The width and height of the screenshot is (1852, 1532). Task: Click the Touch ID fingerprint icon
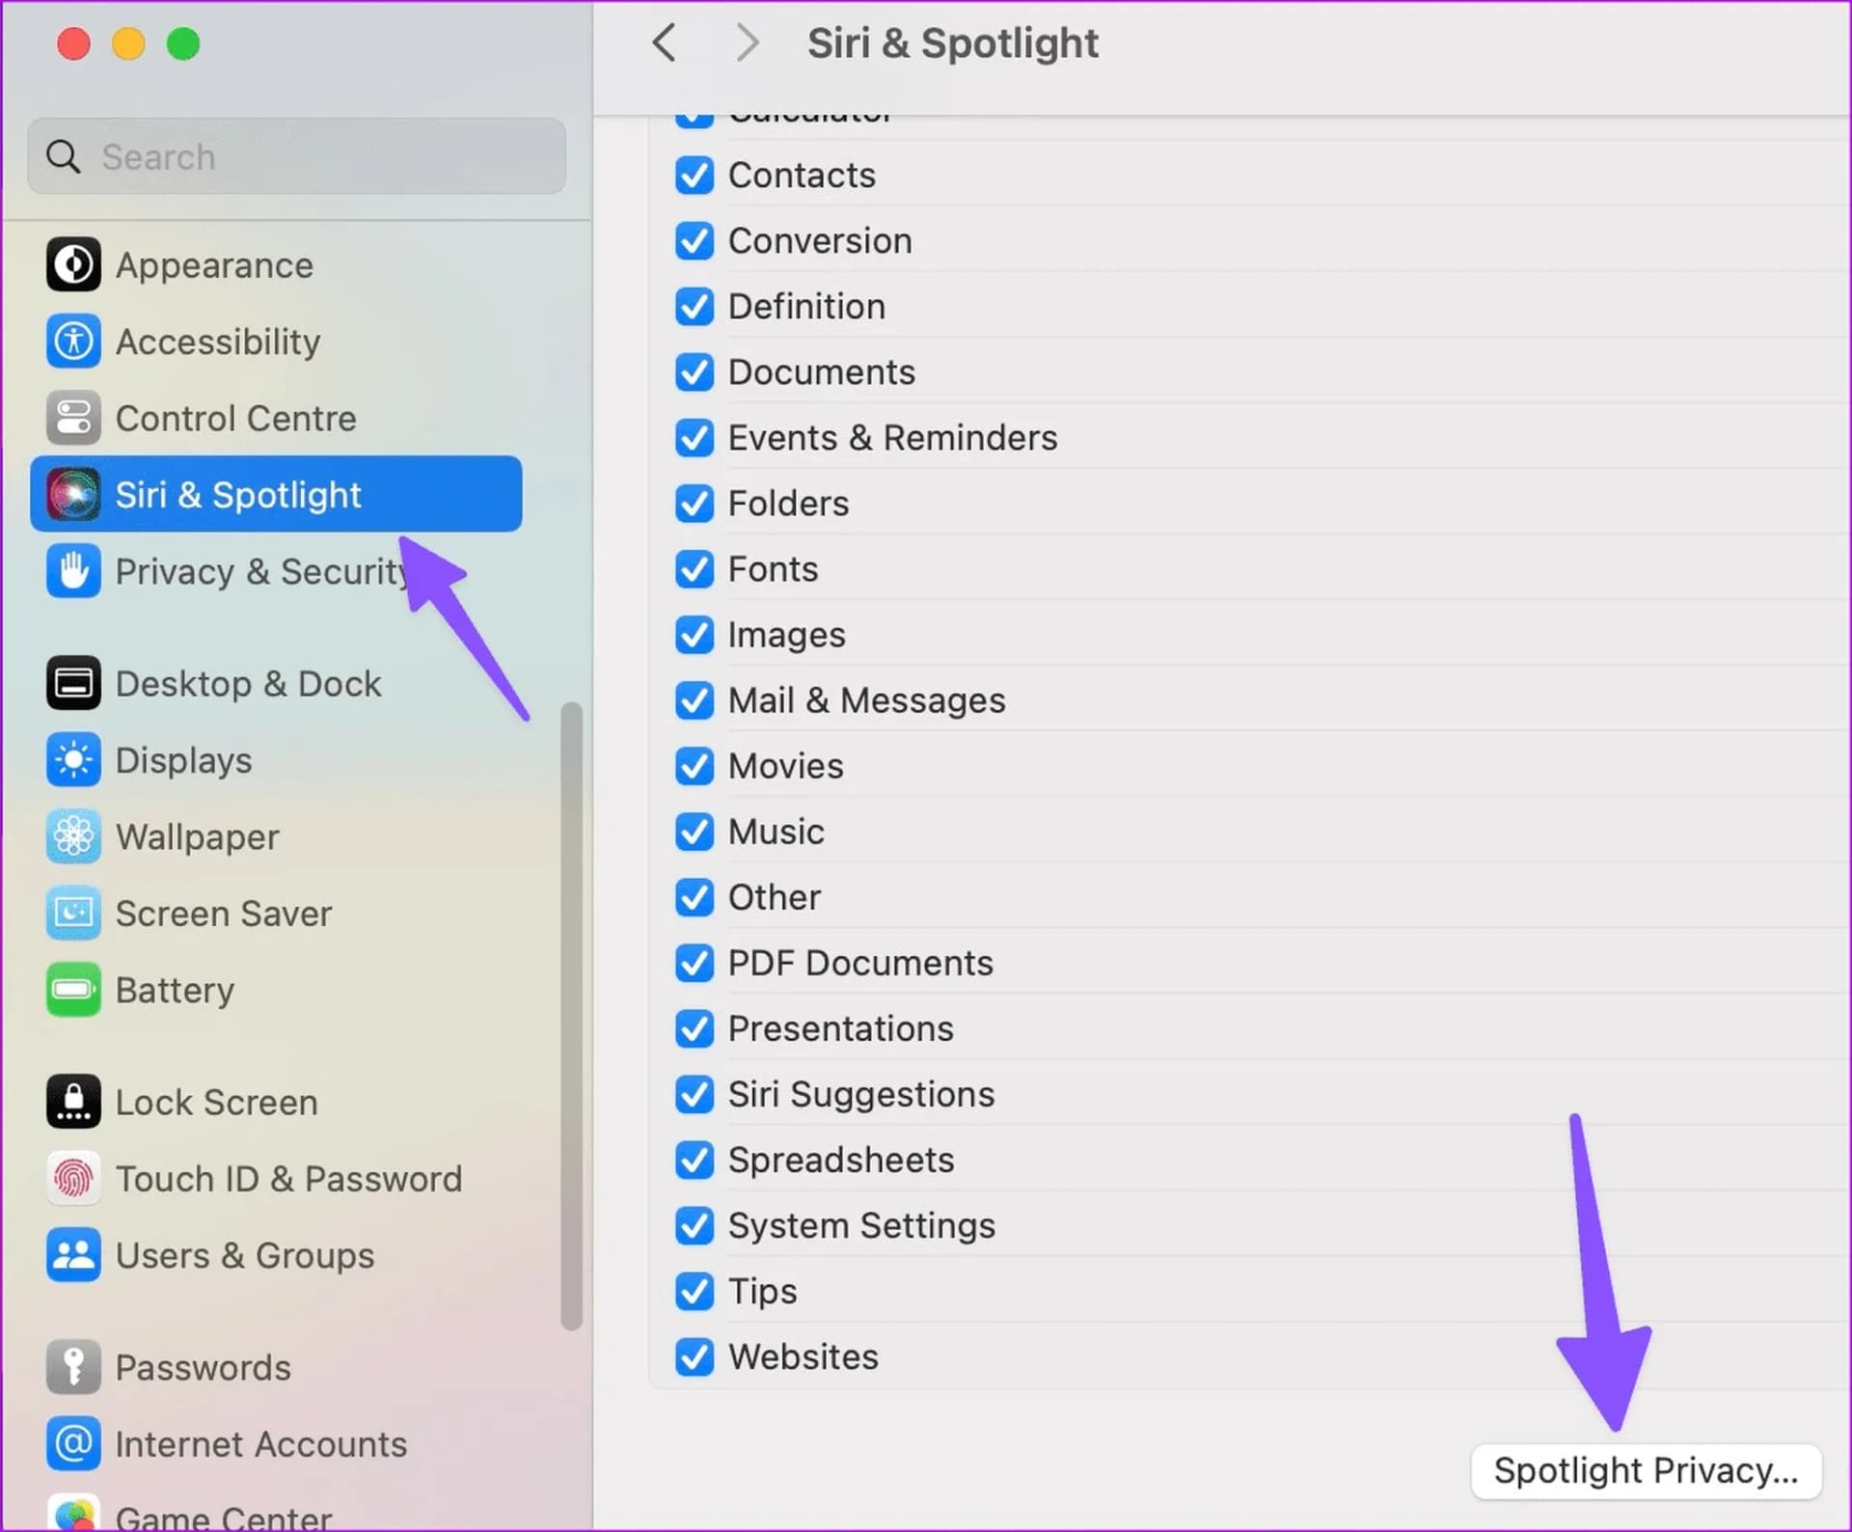tap(73, 1179)
